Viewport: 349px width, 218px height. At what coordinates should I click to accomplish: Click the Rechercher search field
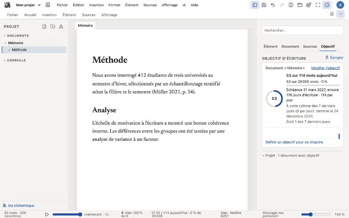302,30
